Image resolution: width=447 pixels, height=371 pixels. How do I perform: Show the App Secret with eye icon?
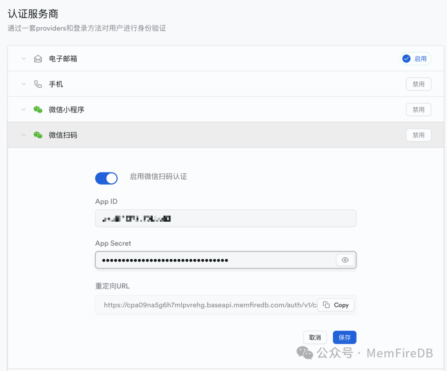(x=345, y=260)
